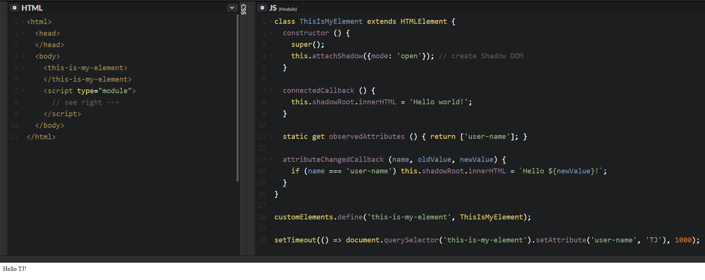Collapse the <head> tag fold arrow
This screenshot has width=705, height=280.
(x=23, y=33)
